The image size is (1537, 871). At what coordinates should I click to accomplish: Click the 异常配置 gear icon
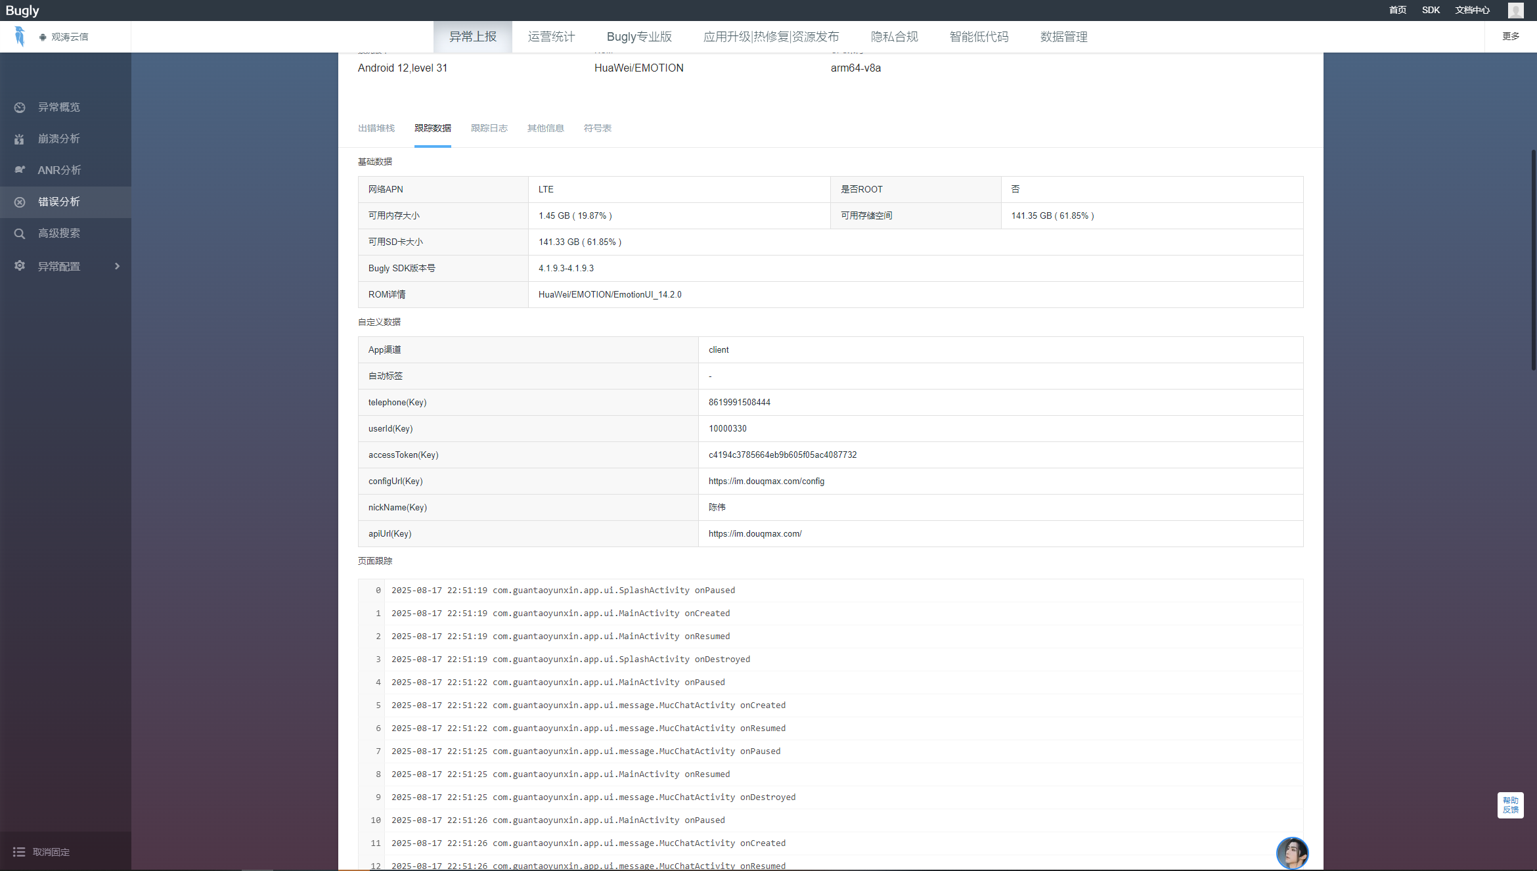click(x=20, y=265)
